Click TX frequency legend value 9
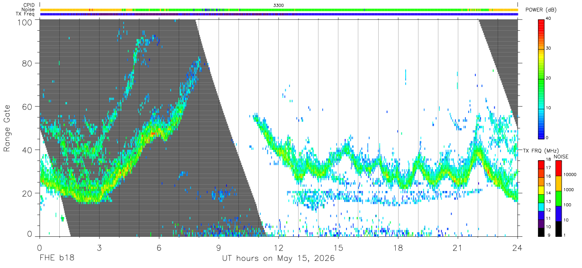The image size is (582, 268). click(x=548, y=235)
